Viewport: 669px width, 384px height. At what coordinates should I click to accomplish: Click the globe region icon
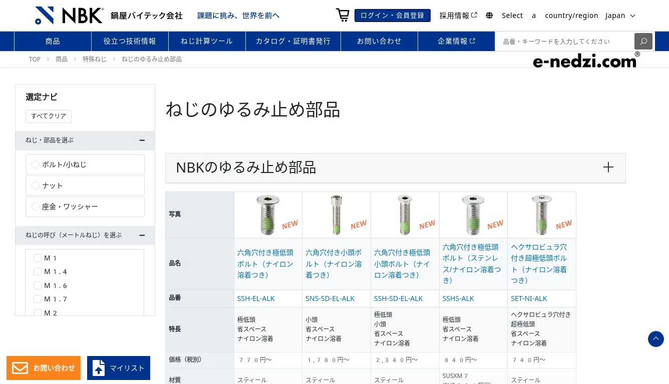[489, 15]
